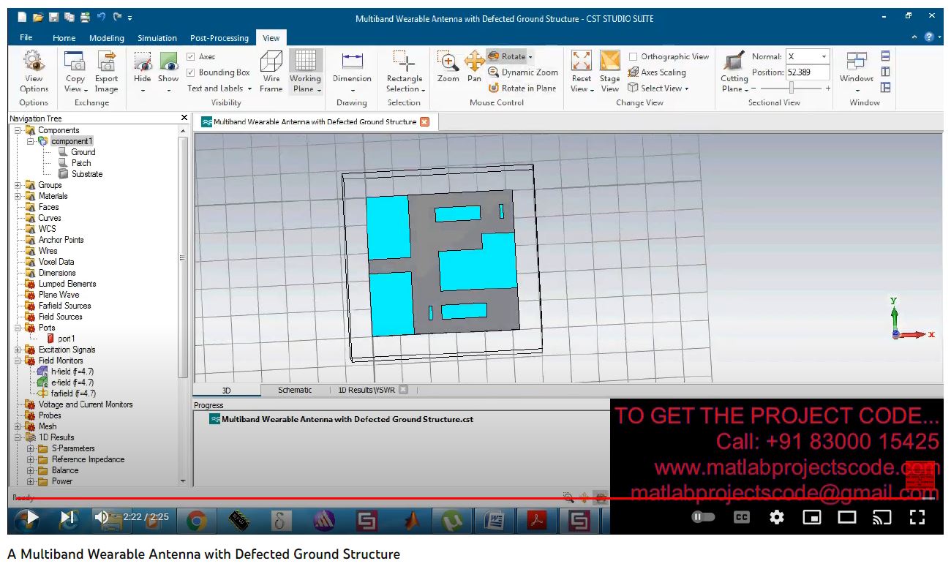
Task: Click the Save icon in quick access toolbar
Action: [54, 17]
